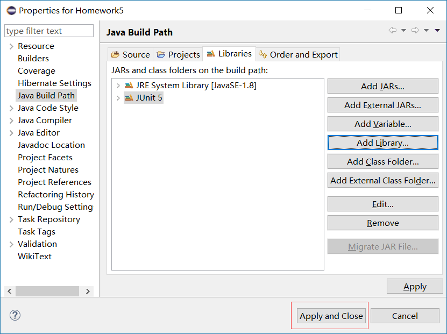447x334 pixels.
Task: Expand the JUnit 5 library node
Action: point(118,98)
